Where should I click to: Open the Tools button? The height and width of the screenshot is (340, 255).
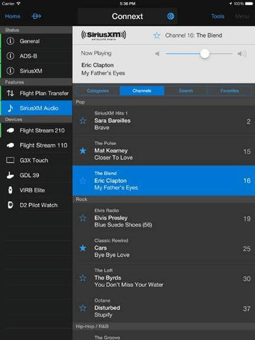(x=217, y=16)
